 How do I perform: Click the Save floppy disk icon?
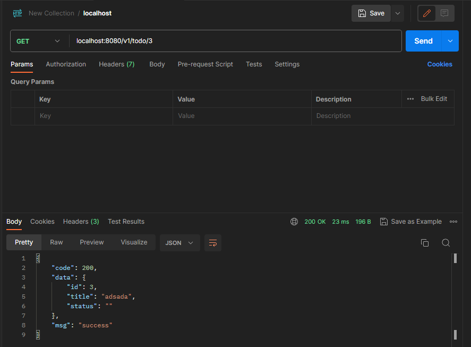click(x=362, y=13)
